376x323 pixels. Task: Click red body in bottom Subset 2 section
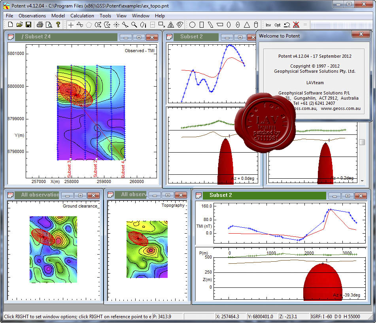coord(323,282)
